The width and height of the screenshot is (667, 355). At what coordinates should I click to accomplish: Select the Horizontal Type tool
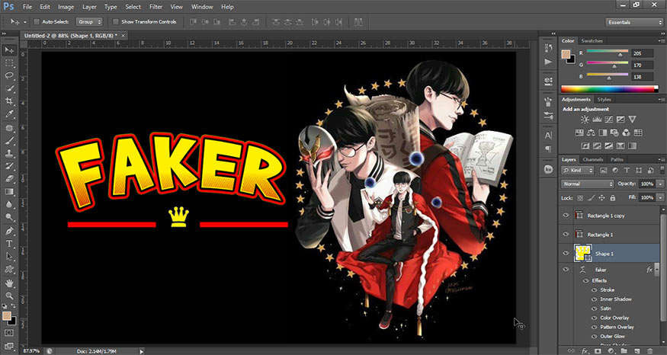coord(9,244)
